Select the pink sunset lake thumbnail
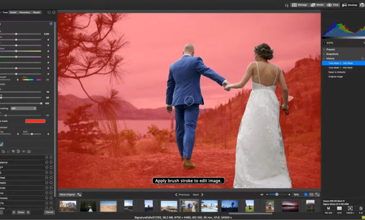Viewport: 365px width, 220px height. click(290, 206)
